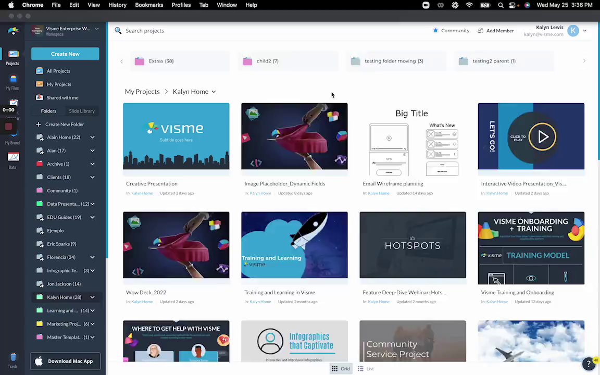Screen dimensions: 600x375
Task: Click the child2 folder icon
Action: click(x=247, y=61)
